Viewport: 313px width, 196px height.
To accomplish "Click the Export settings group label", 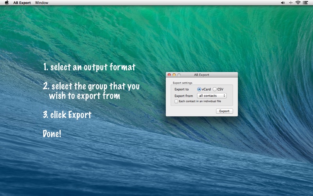I will [182, 83].
